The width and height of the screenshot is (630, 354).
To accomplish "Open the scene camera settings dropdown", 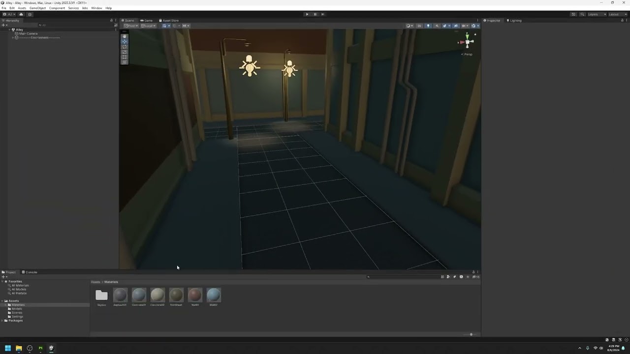I will [x=465, y=26].
